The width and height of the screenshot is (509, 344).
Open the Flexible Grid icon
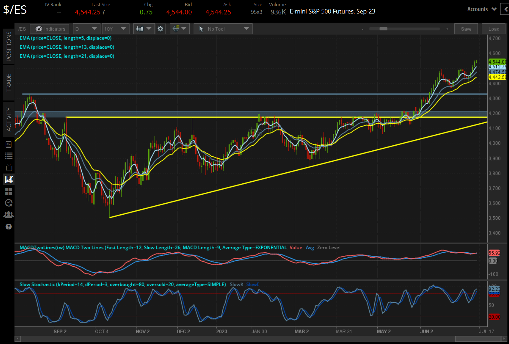(x=8, y=191)
